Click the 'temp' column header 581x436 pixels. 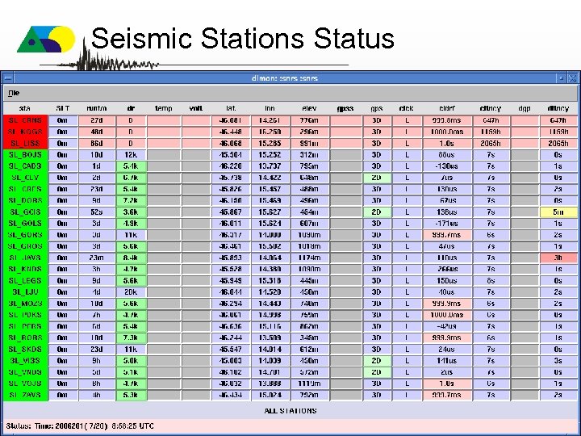tap(163, 108)
